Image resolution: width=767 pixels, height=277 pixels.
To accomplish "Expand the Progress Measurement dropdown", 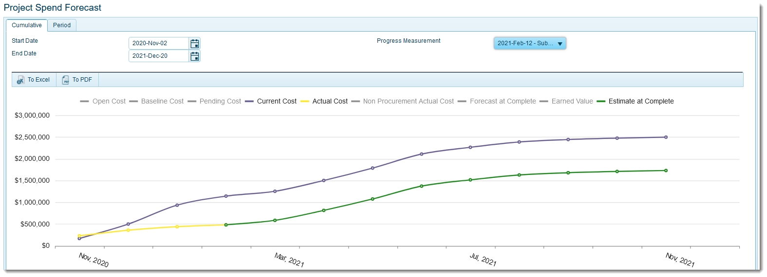I will click(x=560, y=43).
